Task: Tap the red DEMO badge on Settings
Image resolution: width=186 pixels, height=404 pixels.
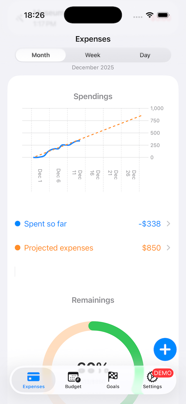Action: 162,373
